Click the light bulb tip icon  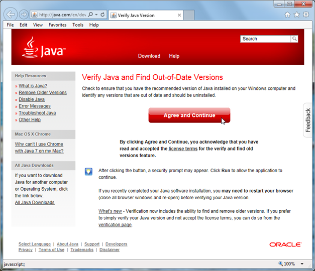click(88, 172)
